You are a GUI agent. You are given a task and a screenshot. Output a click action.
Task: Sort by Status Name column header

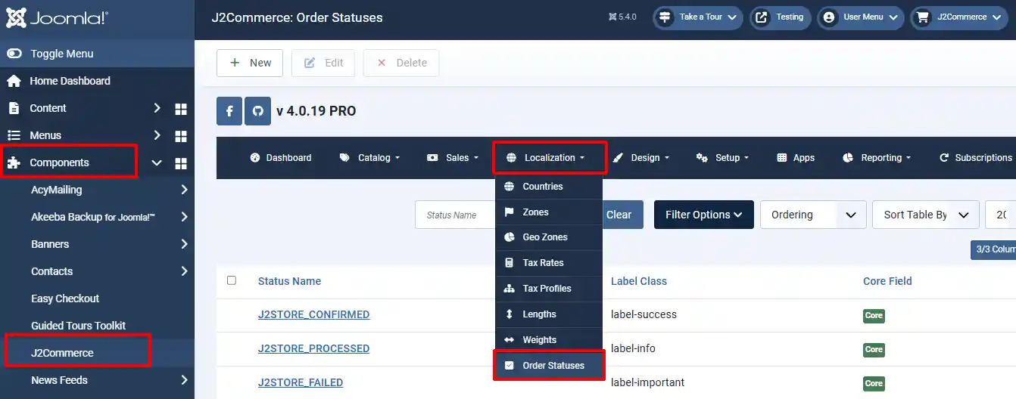click(x=289, y=281)
